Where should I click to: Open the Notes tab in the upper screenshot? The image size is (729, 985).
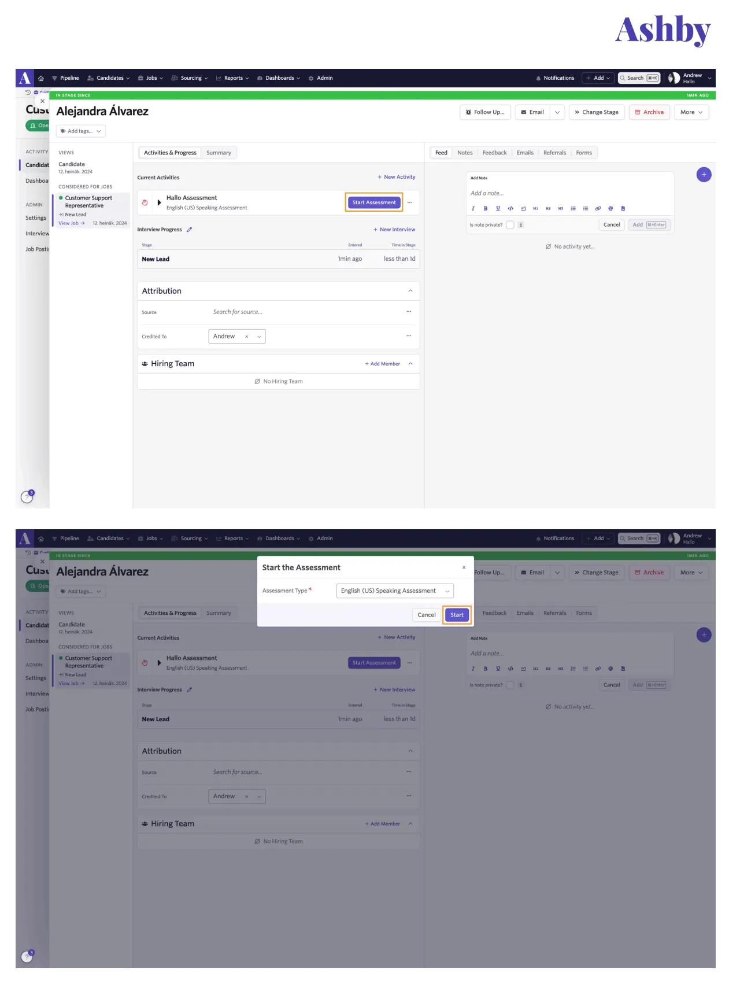tap(465, 153)
